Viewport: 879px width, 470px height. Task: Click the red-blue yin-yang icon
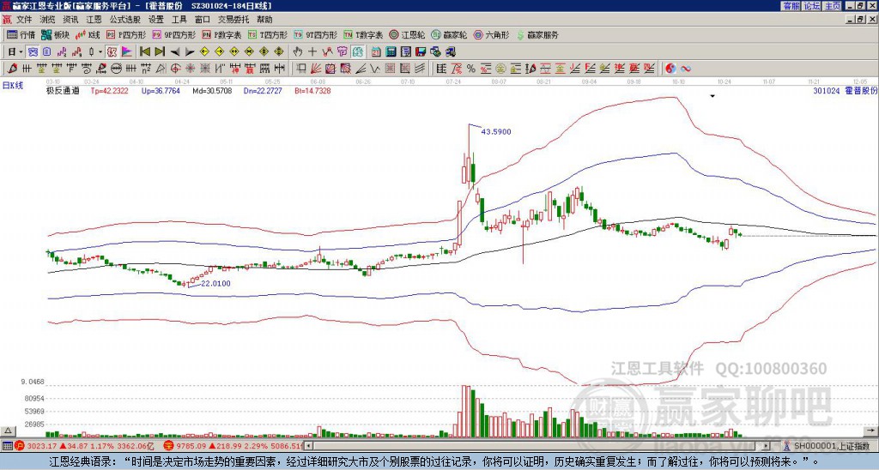click(x=670, y=69)
